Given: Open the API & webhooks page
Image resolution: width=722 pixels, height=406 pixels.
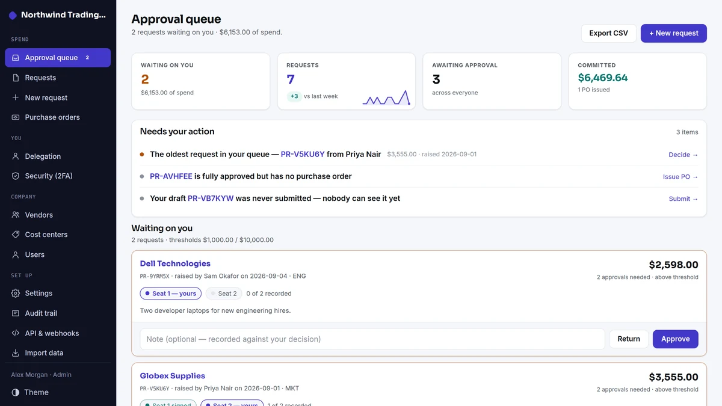Looking at the screenshot, I should pyautogui.click(x=58, y=333).
